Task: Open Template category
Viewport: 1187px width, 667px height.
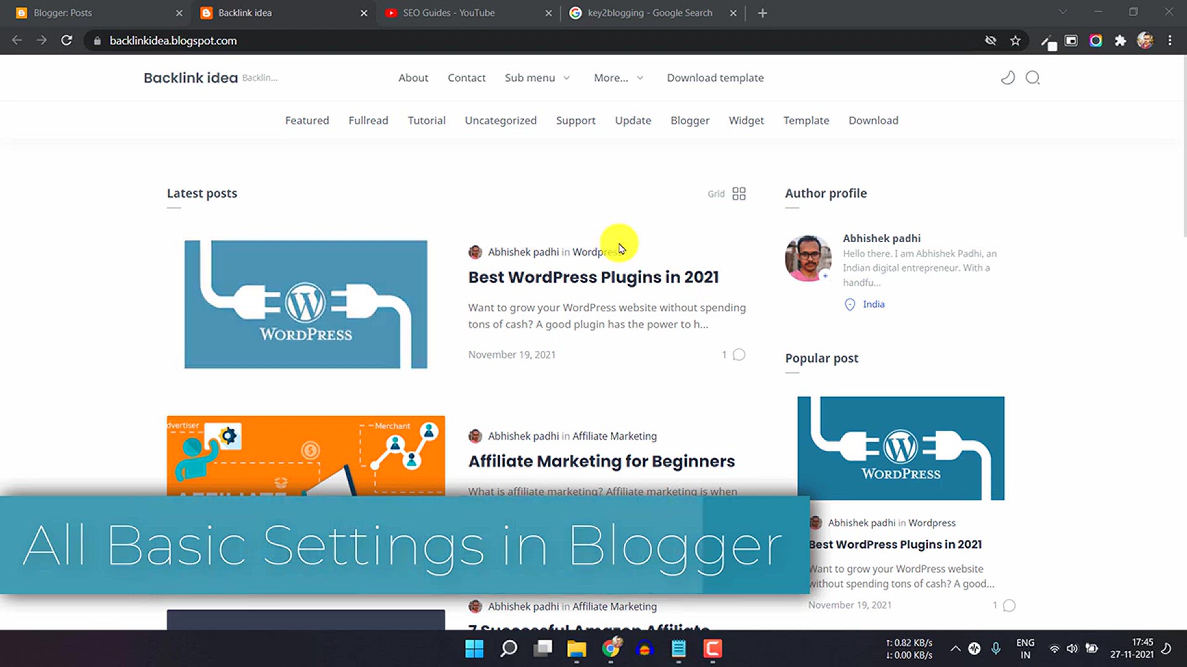Action: [x=806, y=120]
